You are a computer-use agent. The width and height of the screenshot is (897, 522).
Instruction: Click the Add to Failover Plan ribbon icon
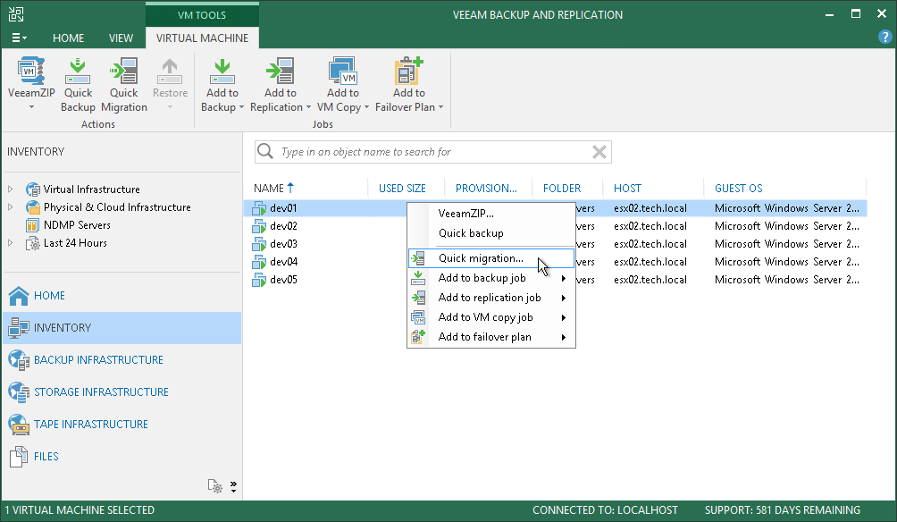tap(408, 71)
